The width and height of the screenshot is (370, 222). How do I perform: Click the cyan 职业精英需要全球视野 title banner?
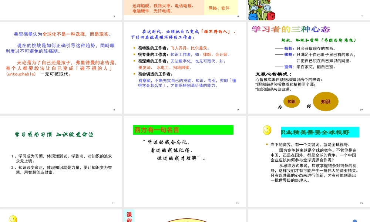click(320, 132)
